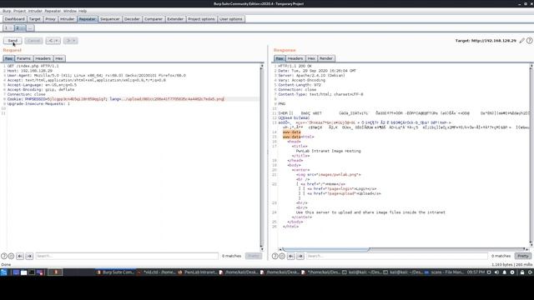Open request search settings gear icon
Viewport: 534px width, 300px height.
(11, 256)
